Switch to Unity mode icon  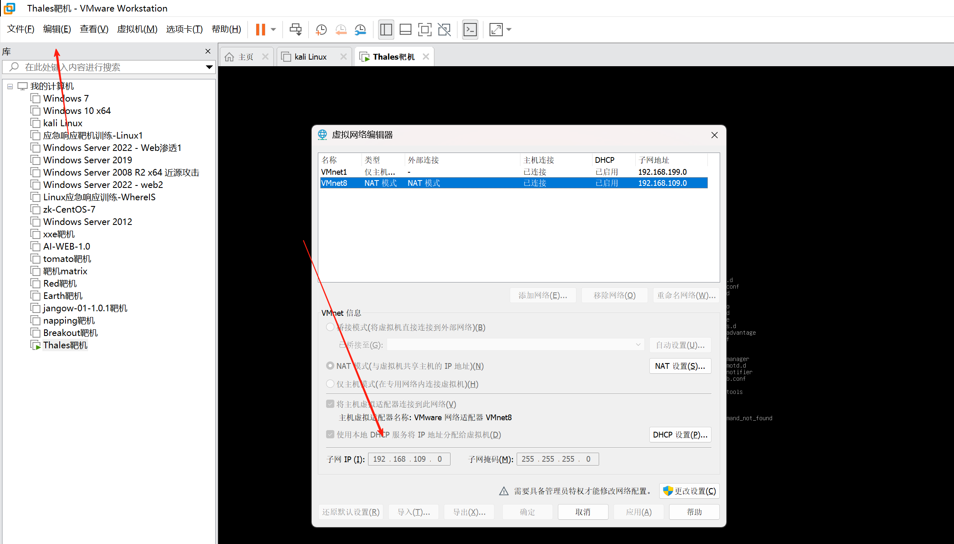[444, 29]
